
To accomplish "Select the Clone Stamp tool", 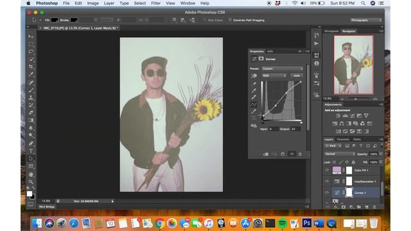I will (x=31, y=98).
